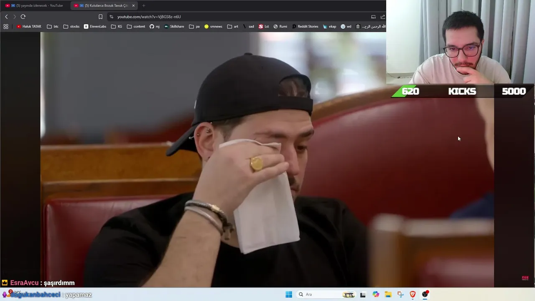Click the 5000 goal number overlay
Viewport: 535px width, 301px height.
coord(514,92)
